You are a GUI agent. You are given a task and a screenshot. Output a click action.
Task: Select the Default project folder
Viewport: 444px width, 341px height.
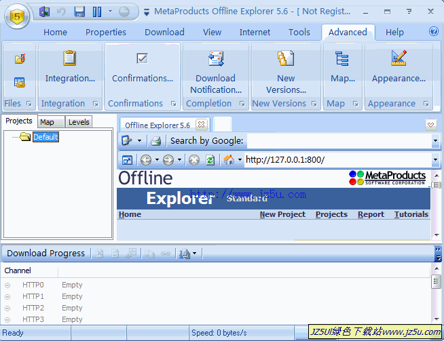point(45,137)
